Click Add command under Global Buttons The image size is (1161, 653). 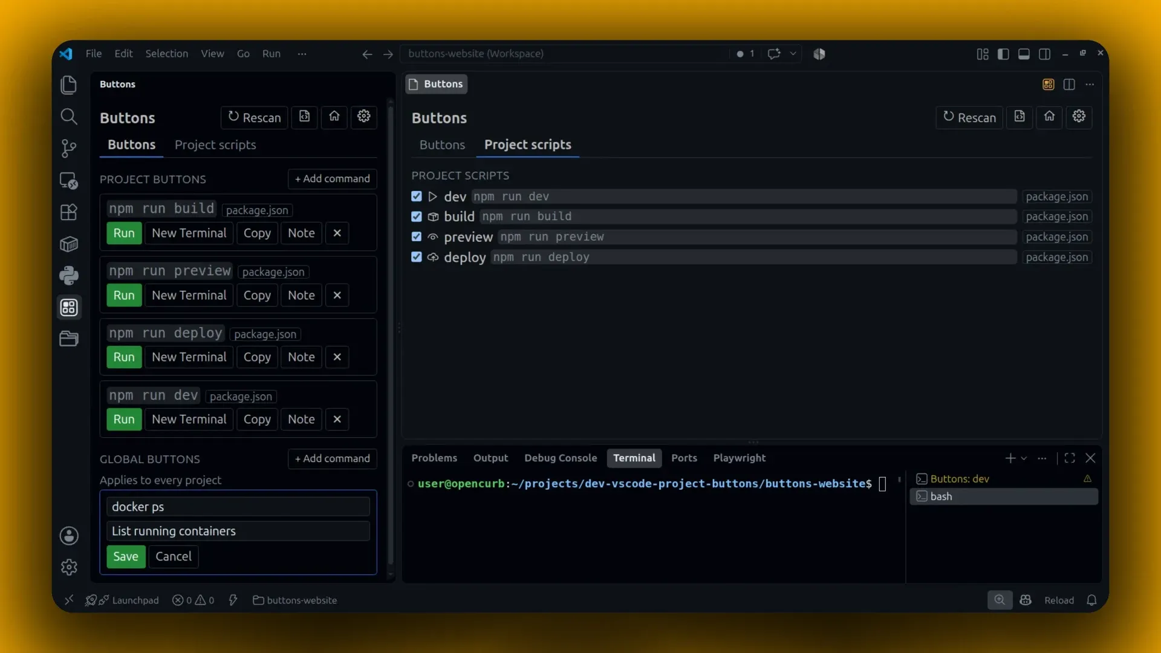click(332, 459)
